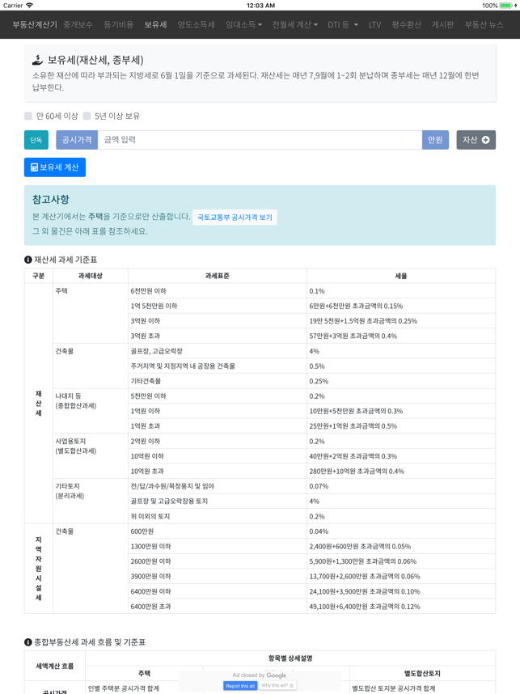520x694 pixels.
Task: Open the 전월세 계산 dropdown
Action: tap(294, 25)
